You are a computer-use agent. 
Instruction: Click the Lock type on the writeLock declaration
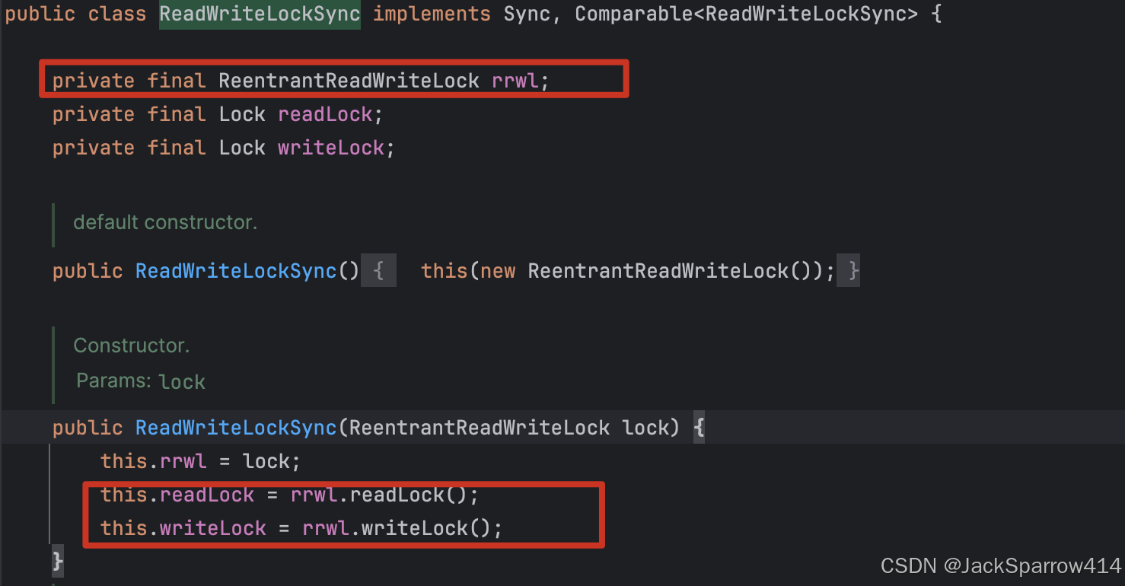point(242,148)
